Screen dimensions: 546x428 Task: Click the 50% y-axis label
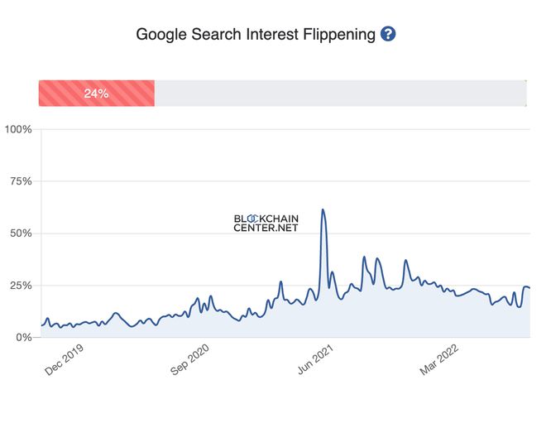point(20,233)
